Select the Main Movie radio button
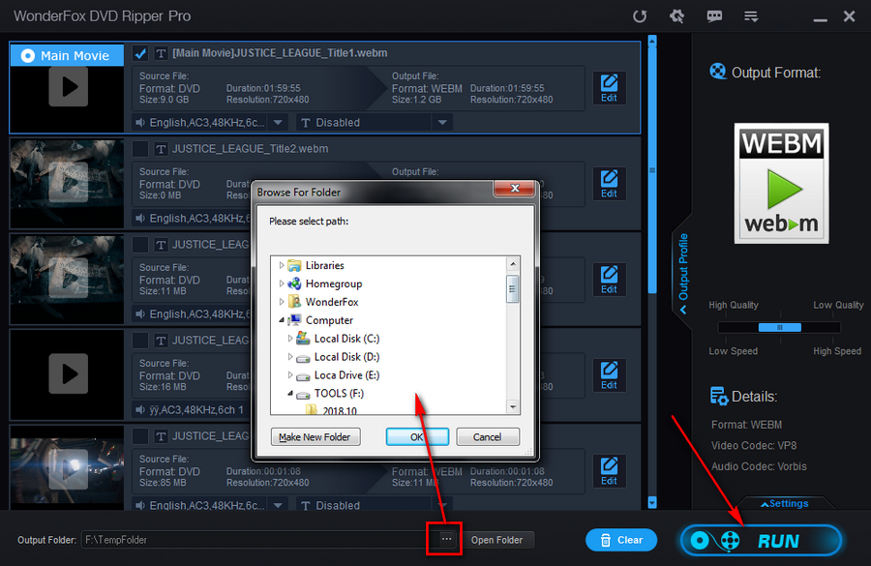 [28, 55]
